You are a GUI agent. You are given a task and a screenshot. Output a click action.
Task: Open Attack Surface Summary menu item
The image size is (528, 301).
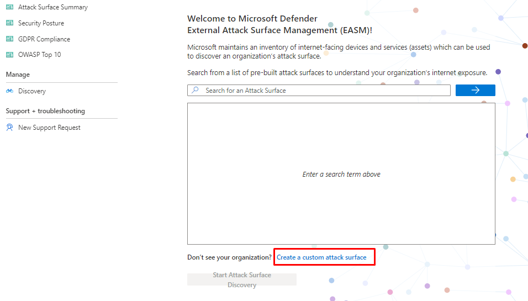point(52,7)
